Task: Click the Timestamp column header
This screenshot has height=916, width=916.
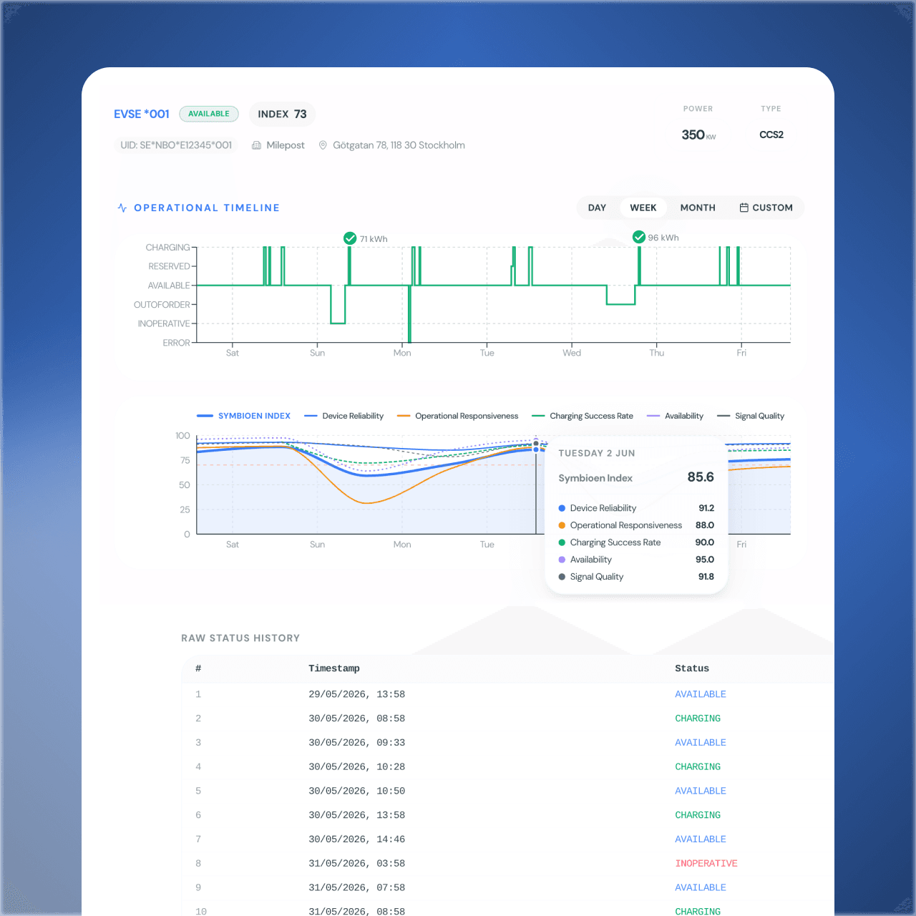Action: pos(334,668)
